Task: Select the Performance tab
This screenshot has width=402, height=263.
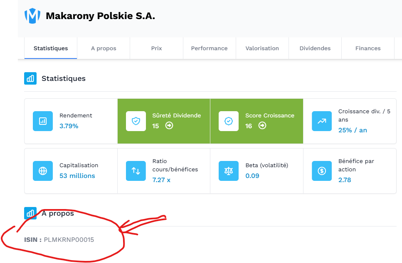Action: coord(209,49)
